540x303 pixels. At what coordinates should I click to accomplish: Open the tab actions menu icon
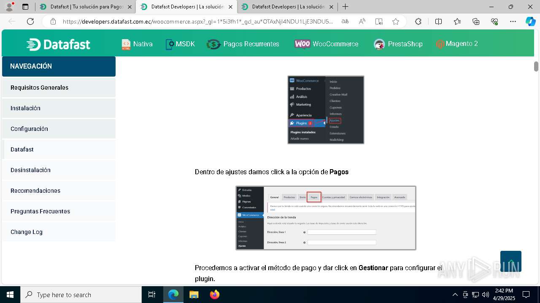pyautogui.click(x=25, y=7)
